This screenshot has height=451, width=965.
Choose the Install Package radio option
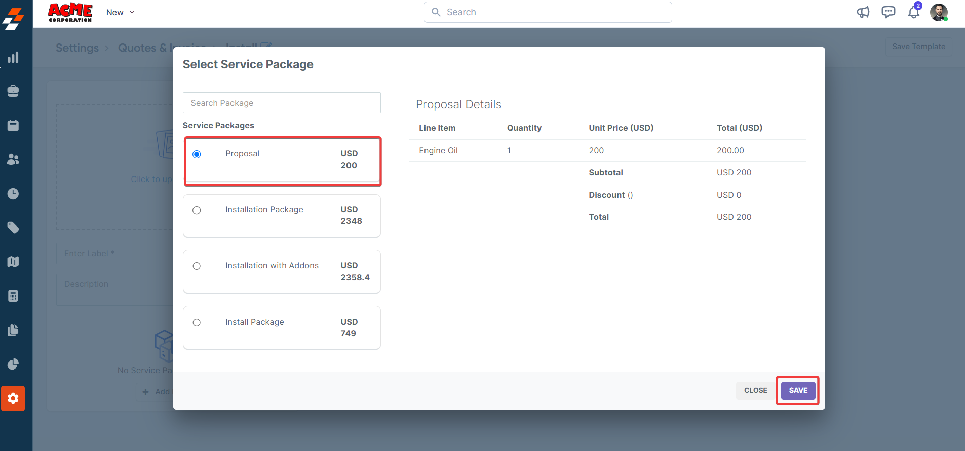(197, 323)
